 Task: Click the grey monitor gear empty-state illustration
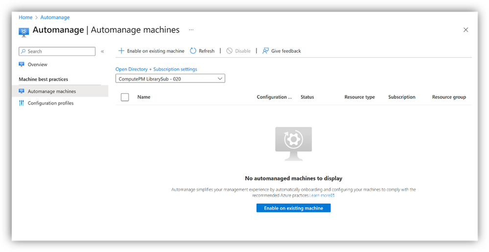(x=294, y=144)
